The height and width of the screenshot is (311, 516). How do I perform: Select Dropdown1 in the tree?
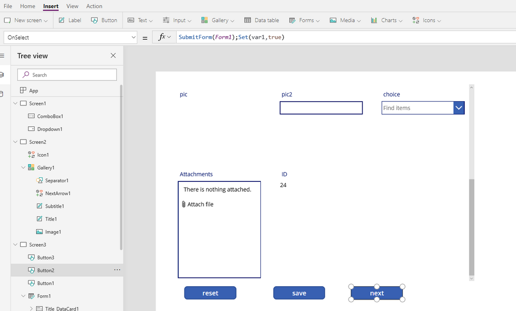[50, 129]
